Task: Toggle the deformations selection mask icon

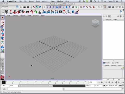Action: [60, 7]
